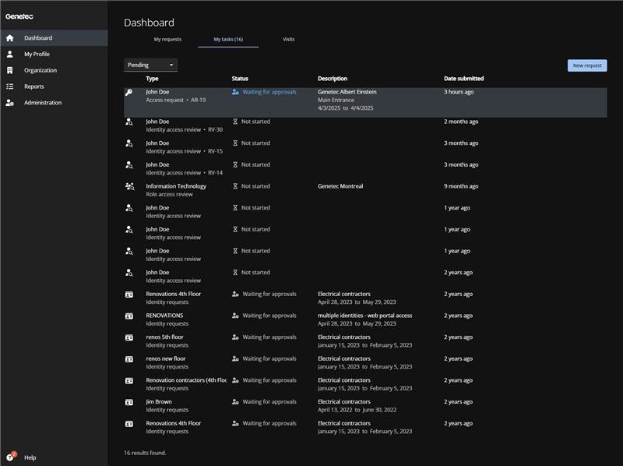Screen dimensions: 623x466
Task: Click the identity review magnifier icon for RV-30
Action: [130, 121]
